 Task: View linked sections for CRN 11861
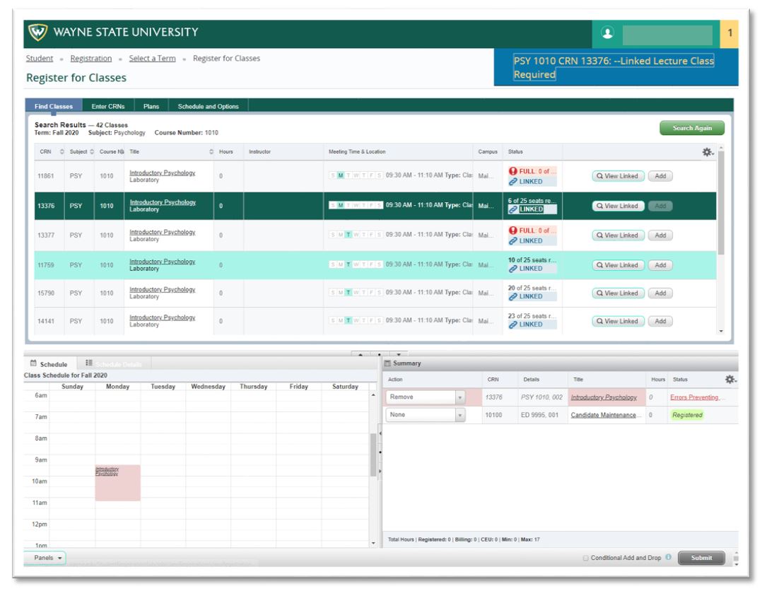click(x=618, y=176)
